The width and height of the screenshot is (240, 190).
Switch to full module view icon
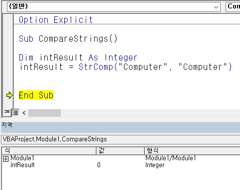15,113
